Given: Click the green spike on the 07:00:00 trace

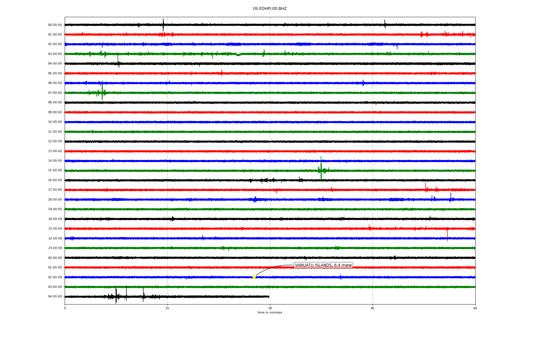Looking at the screenshot, I should coord(102,91).
